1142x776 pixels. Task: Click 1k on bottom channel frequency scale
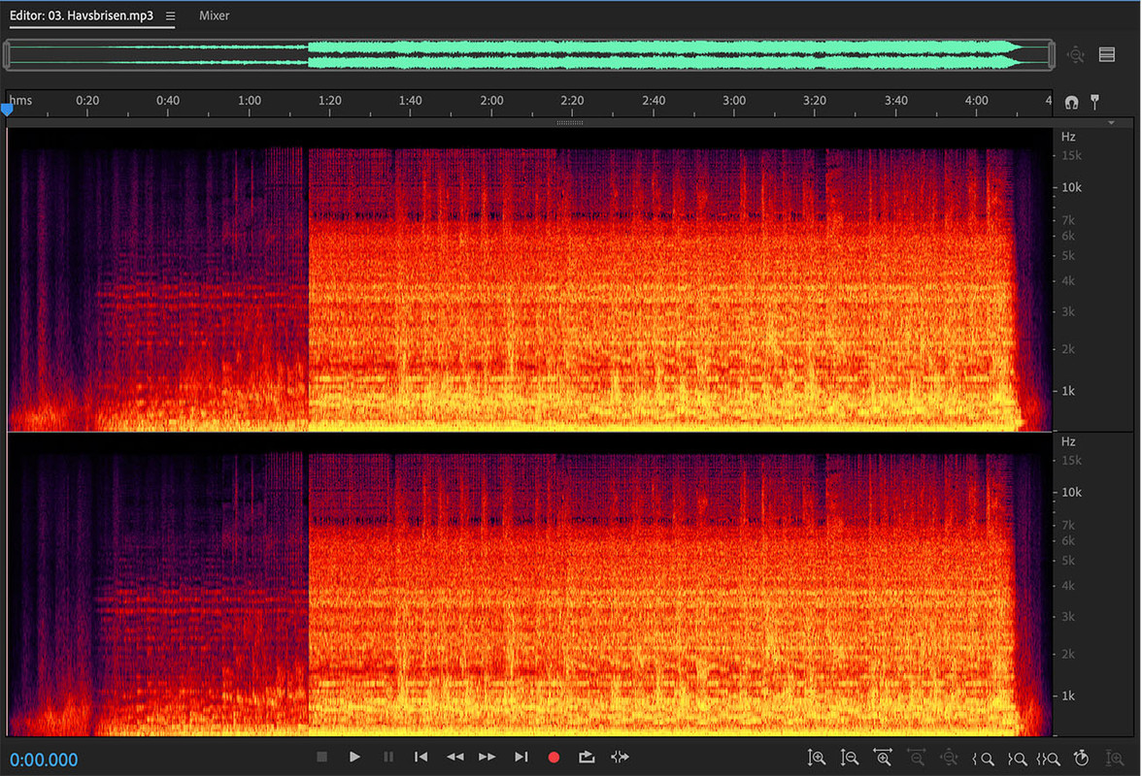1068,696
